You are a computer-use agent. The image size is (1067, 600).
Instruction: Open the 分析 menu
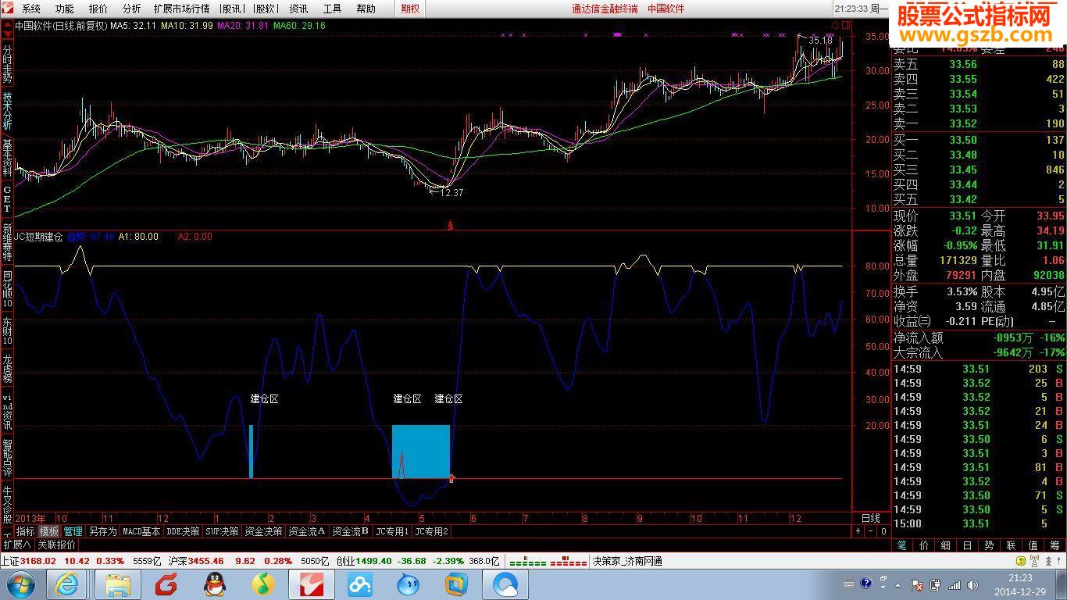point(132,9)
